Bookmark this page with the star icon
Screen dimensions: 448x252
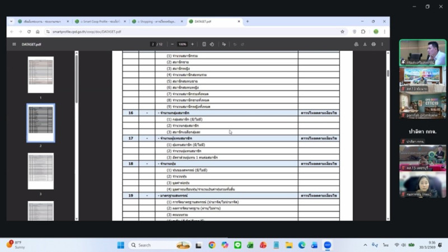(342, 32)
